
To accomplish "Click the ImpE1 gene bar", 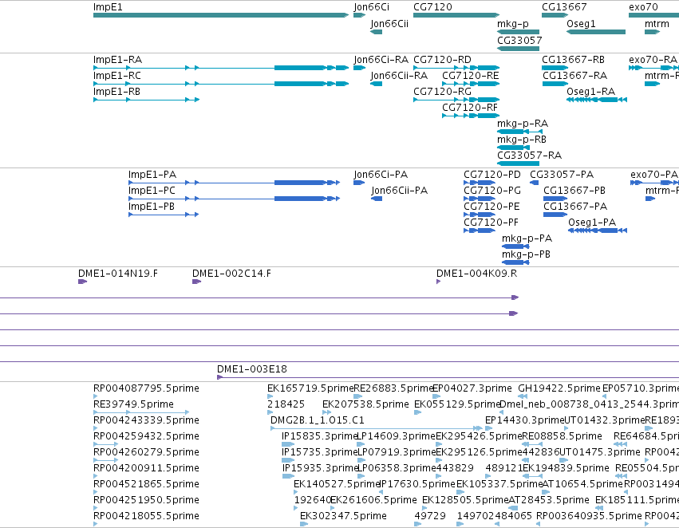I will 221,15.
